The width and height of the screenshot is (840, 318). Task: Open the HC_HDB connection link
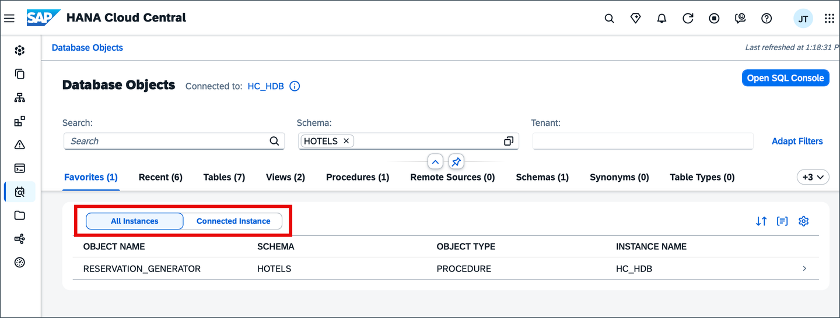266,86
